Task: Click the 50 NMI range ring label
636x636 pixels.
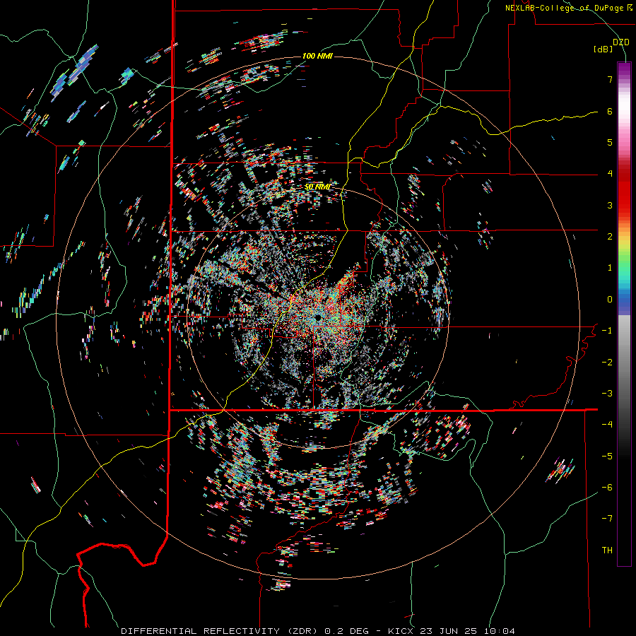Action: point(317,187)
